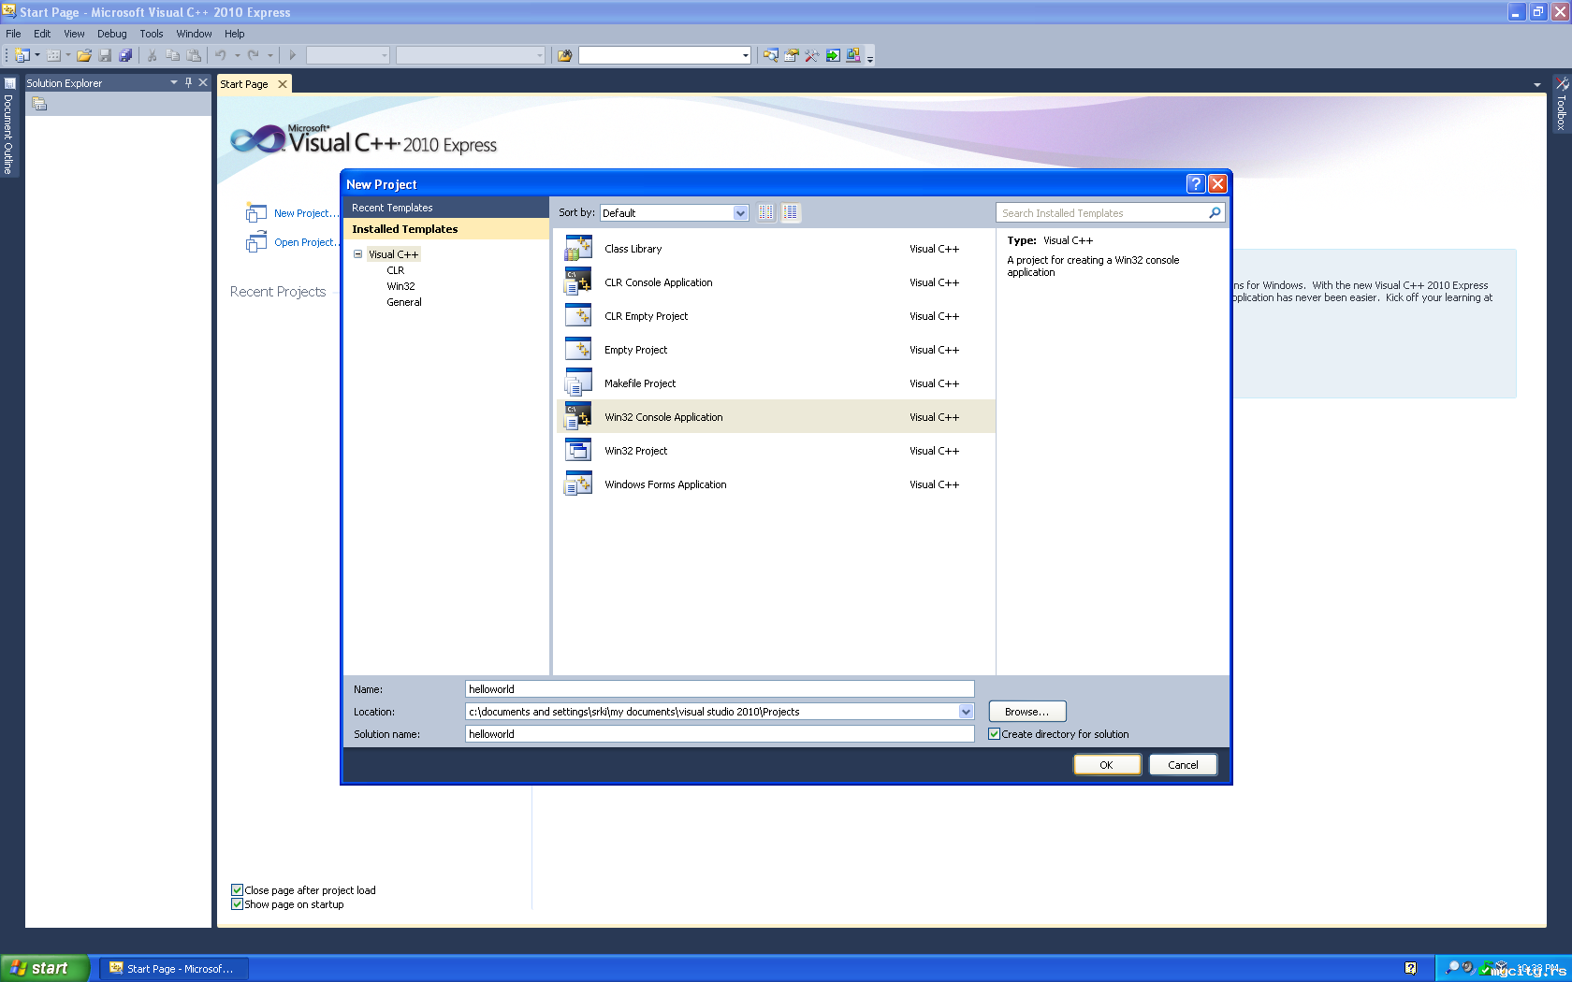Open the Find combo box on the toolbar
Screen dimensions: 1572x982
coord(663,55)
